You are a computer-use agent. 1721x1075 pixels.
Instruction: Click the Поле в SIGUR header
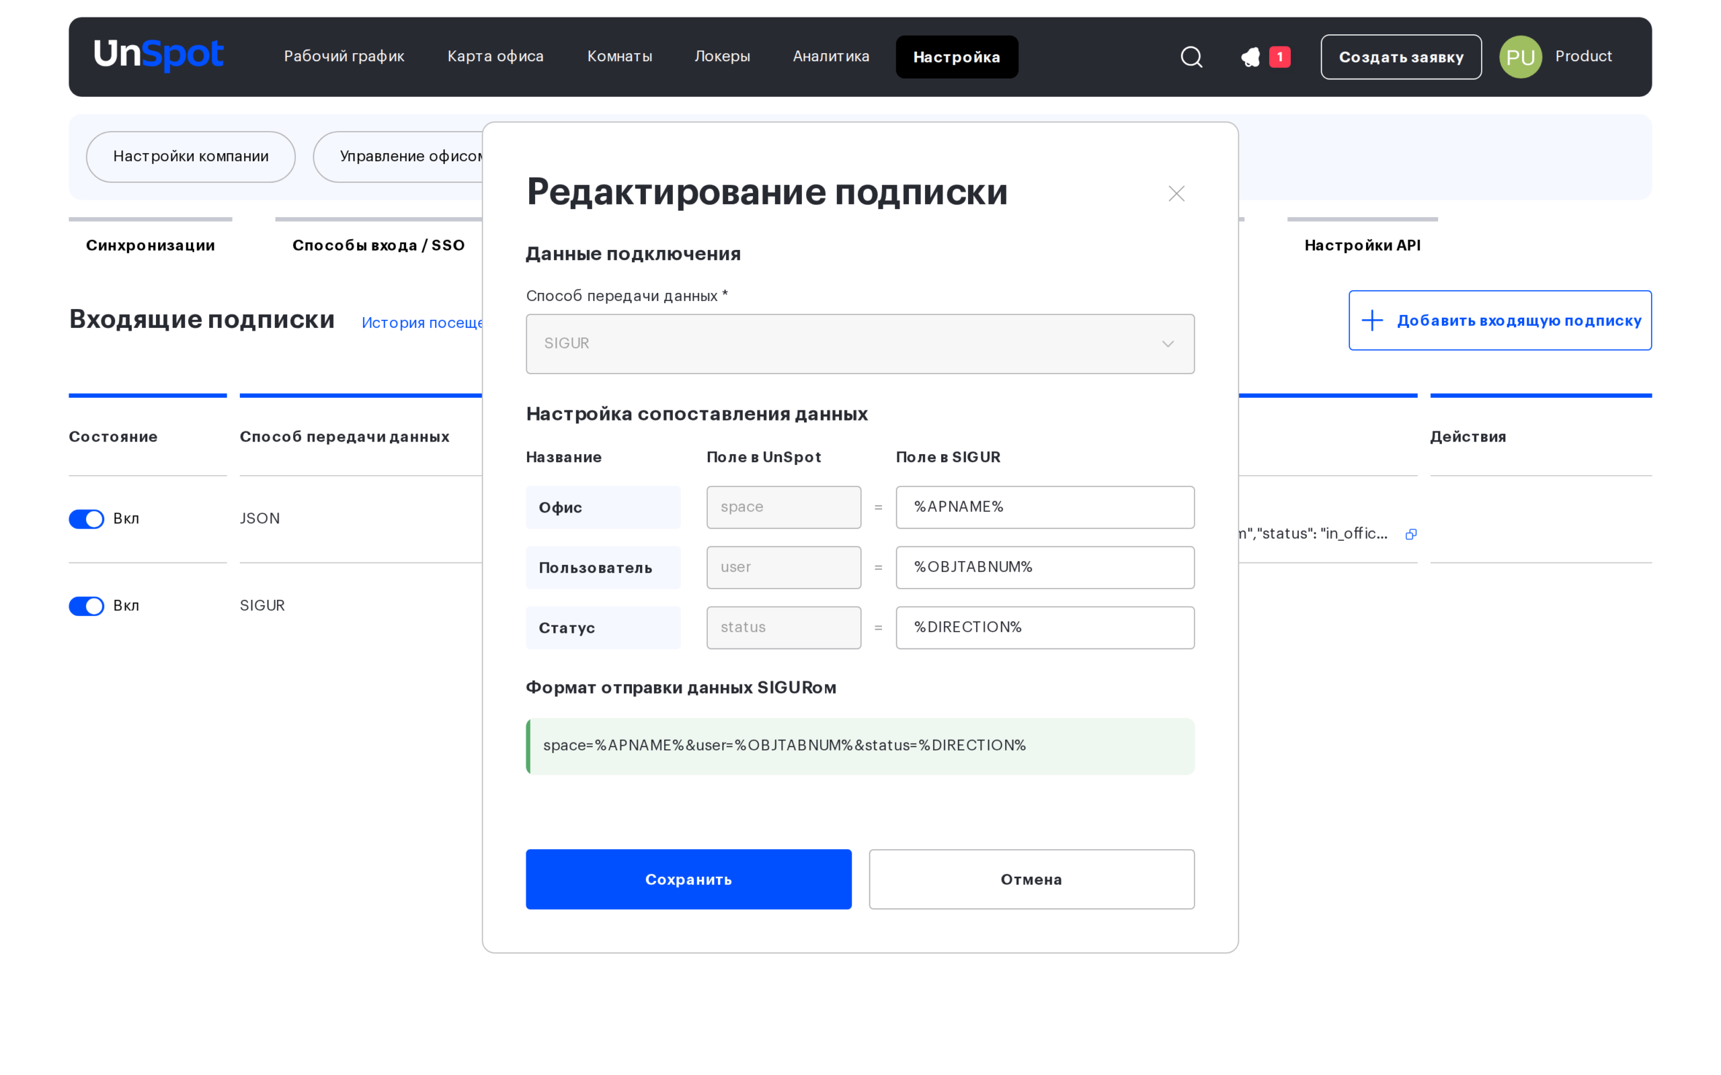948,456
